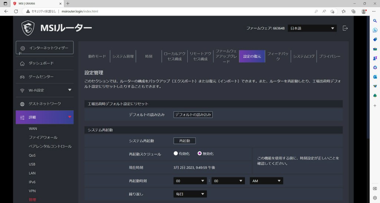Open the Favorites list icon in toolbar
Image resolution: width=380 pixels, height=203 pixels.
pyautogui.click(x=343, y=12)
